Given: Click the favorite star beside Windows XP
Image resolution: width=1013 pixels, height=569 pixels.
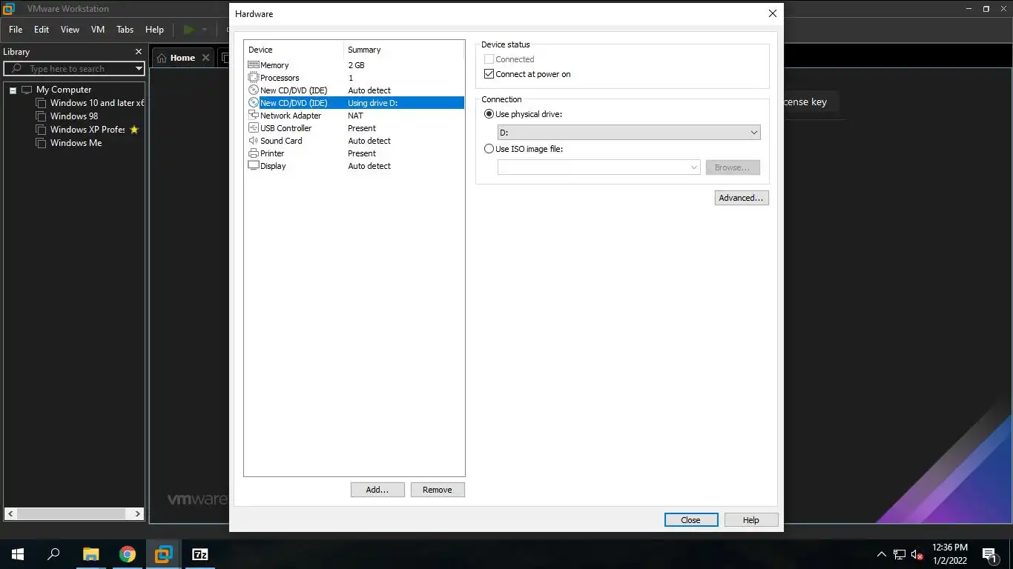Looking at the screenshot, I should 134,130.
